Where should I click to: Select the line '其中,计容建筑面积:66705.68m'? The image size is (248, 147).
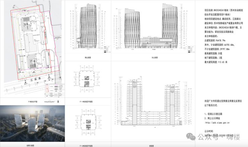click(x=220, y=45)
